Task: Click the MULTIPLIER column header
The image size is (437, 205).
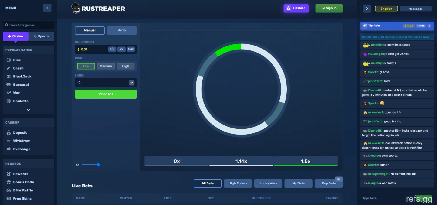Action: [261, 198]
